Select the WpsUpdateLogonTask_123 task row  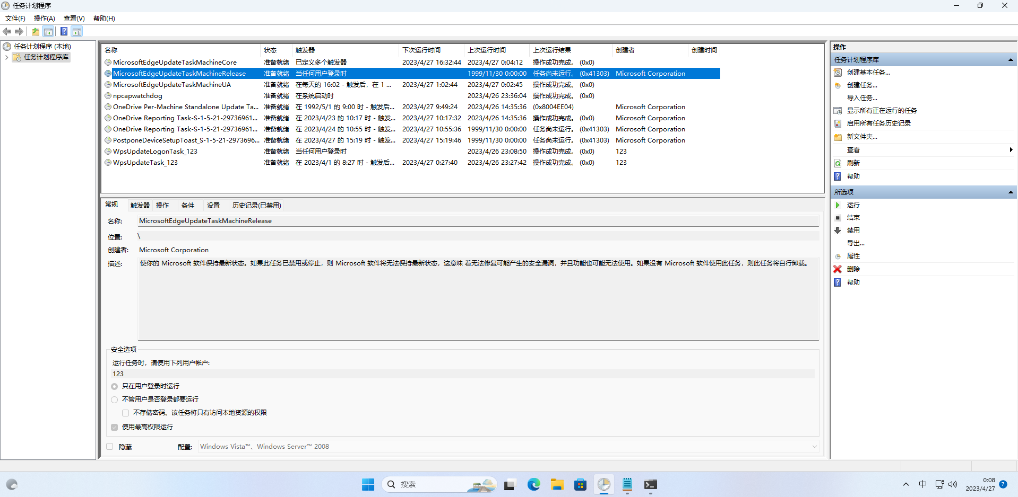[411, 152]
